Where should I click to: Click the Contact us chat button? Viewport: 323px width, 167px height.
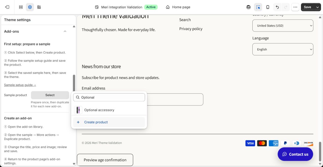coord(295,154)
